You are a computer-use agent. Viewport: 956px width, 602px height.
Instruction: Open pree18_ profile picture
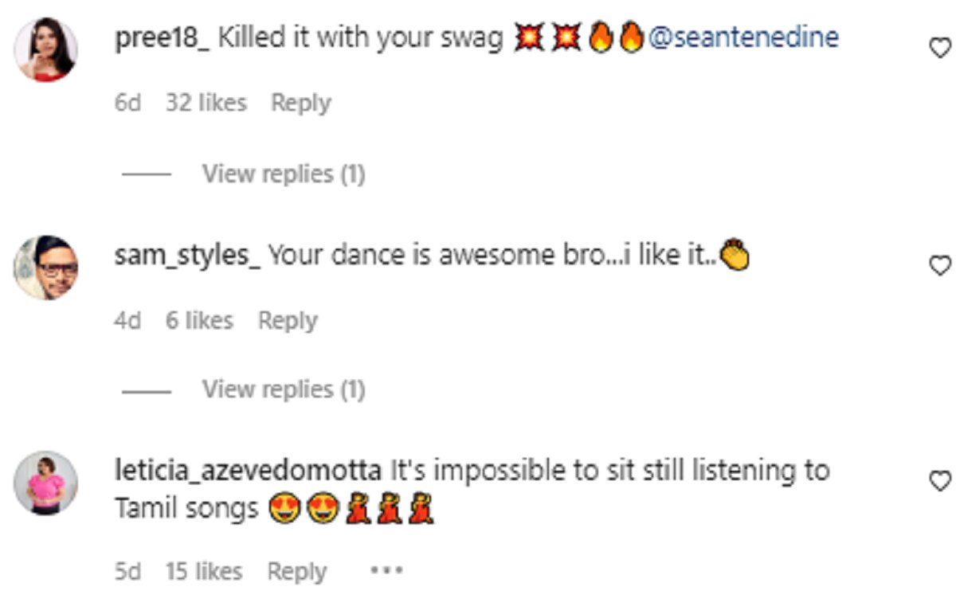click(x=46, y=49)
